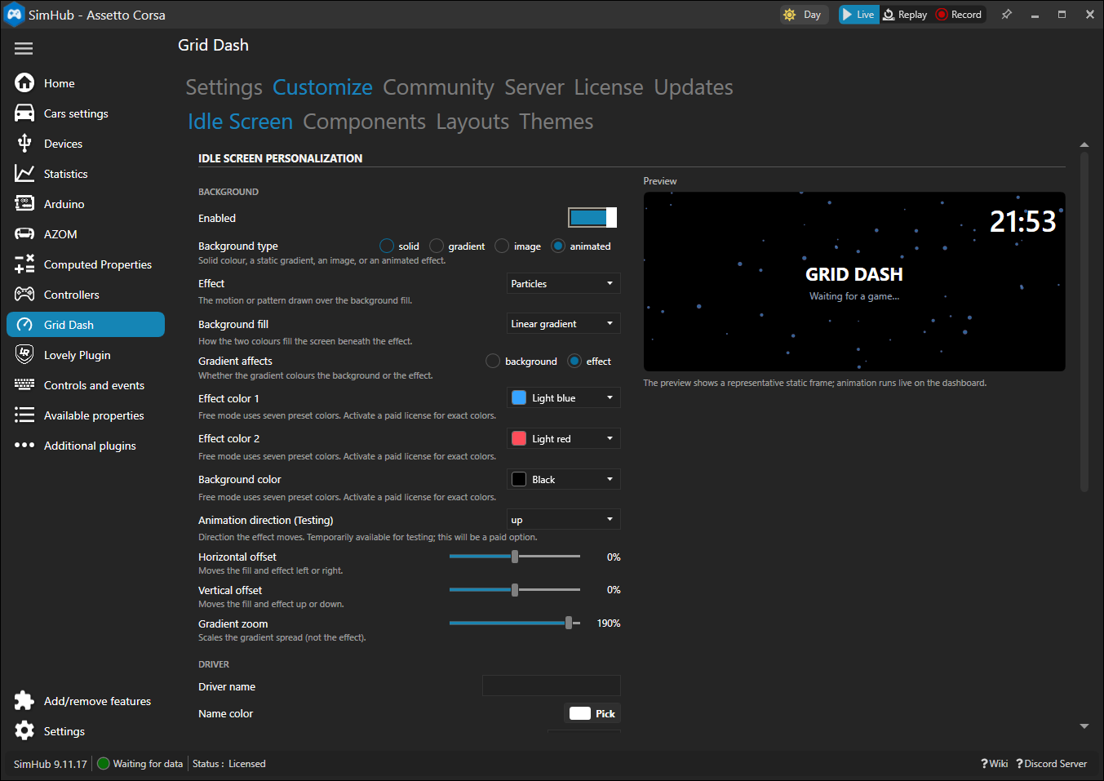Switch to the Updates tab
The height and width of the screenshot is (781, 1104).
[694, 87]
